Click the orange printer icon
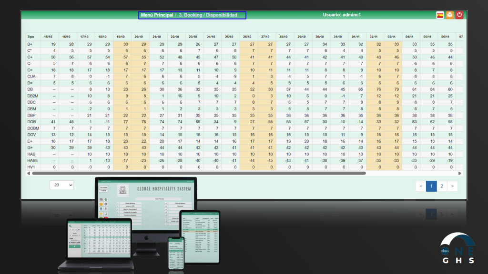The image size is (488, 274). 449,15
